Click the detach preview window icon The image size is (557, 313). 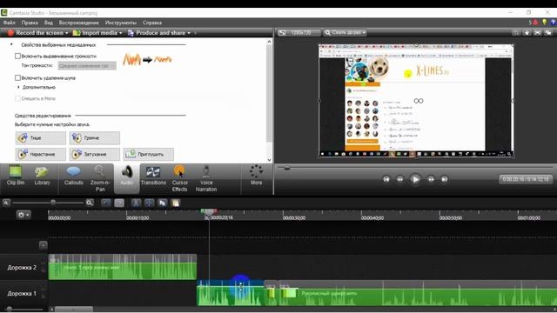[548, 33]
